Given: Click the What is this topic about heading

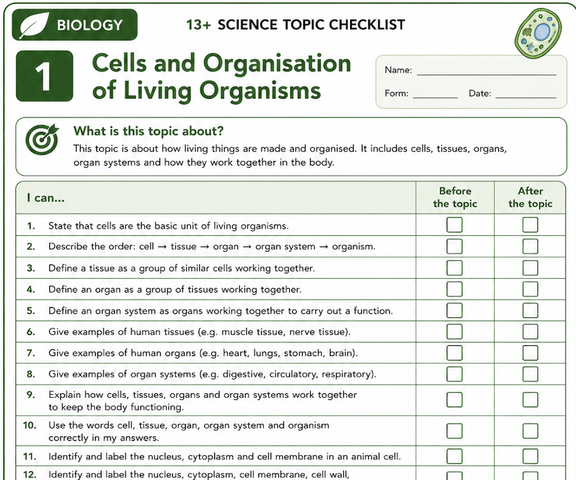Looking at the screenshot, I should click(x=149, y=131).
